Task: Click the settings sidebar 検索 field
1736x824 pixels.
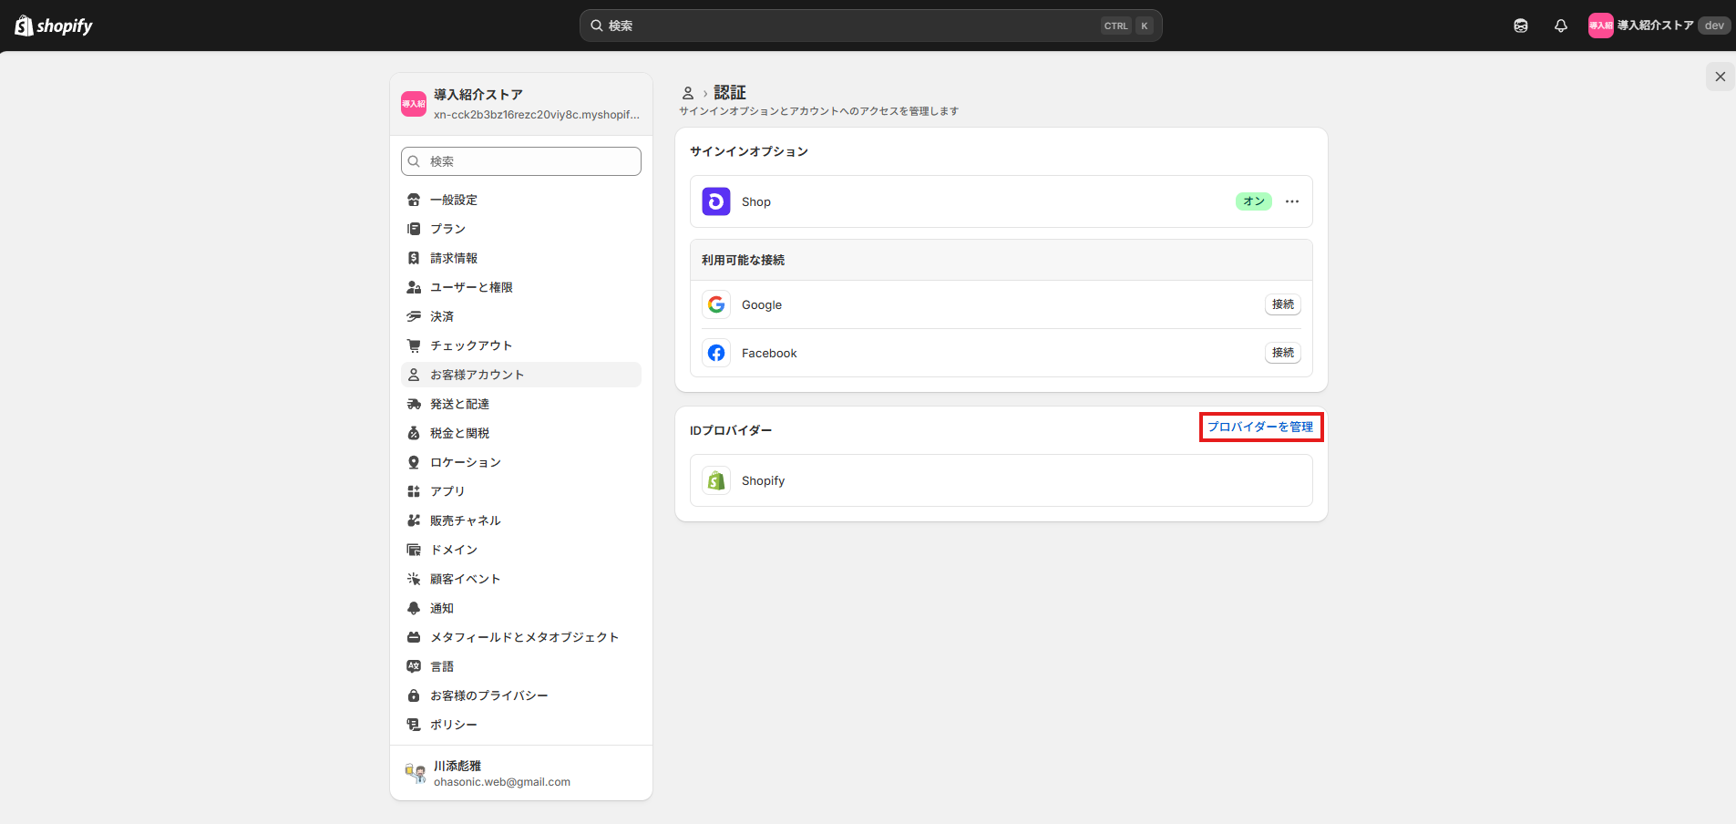Action: coord(521,161)
